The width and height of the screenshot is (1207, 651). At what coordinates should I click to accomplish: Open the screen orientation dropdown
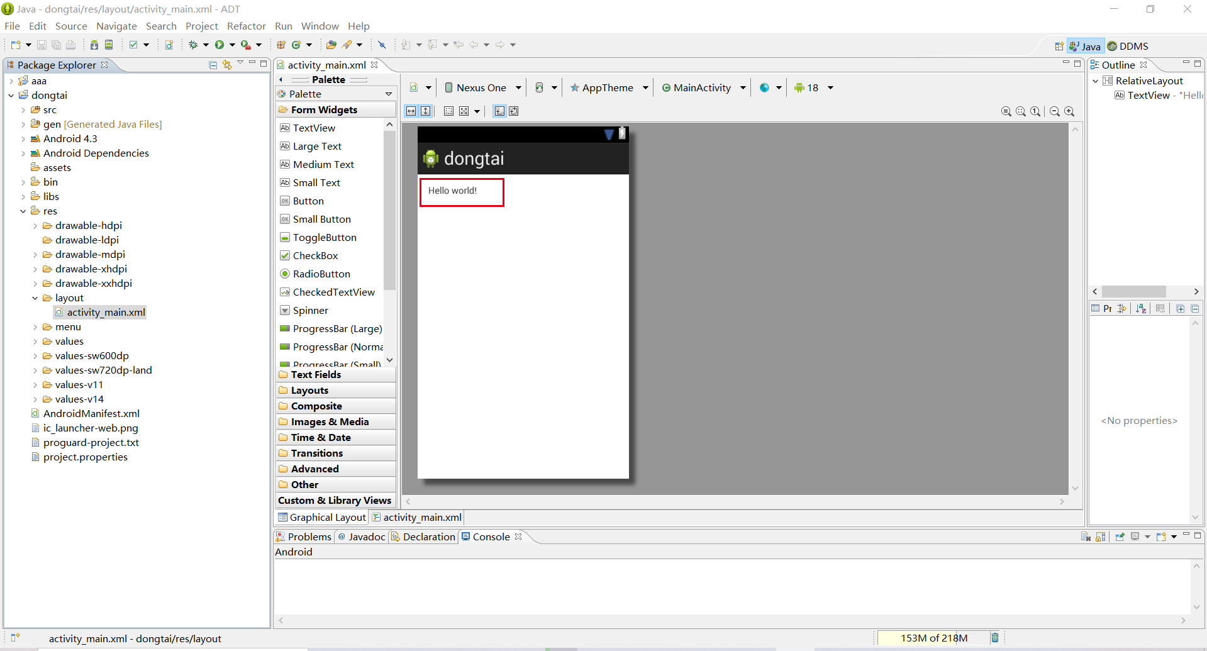tap(545, 87)
